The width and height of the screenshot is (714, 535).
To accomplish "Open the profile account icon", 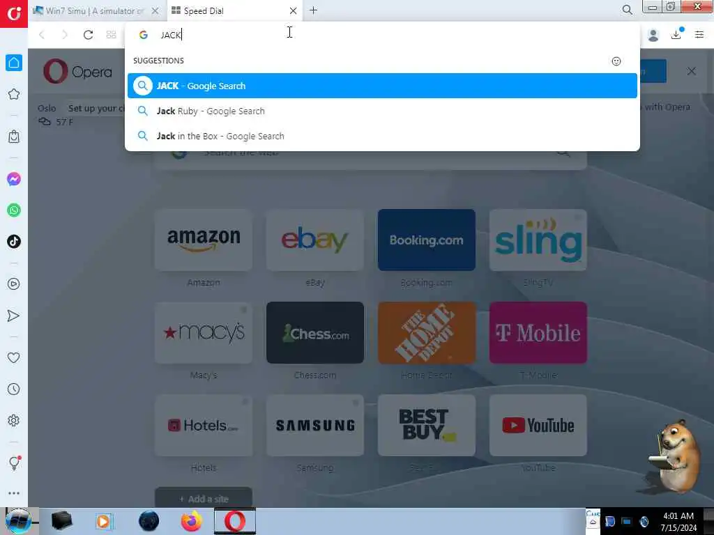I will pos(653,35).
